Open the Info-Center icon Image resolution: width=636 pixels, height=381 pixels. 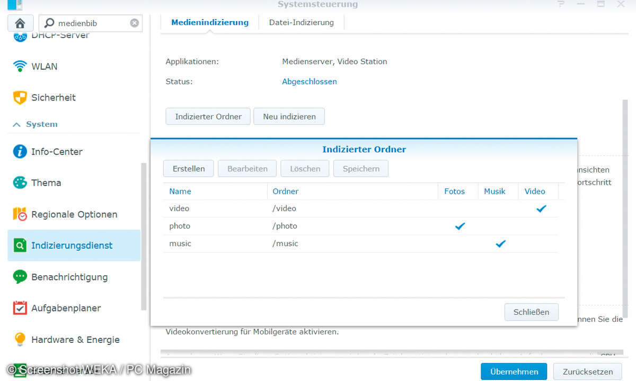[x=20, y=152]
